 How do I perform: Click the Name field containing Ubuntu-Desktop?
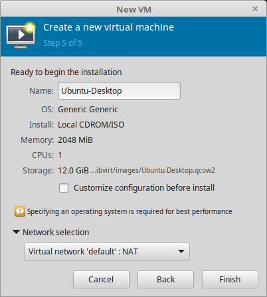coord(119,91)
